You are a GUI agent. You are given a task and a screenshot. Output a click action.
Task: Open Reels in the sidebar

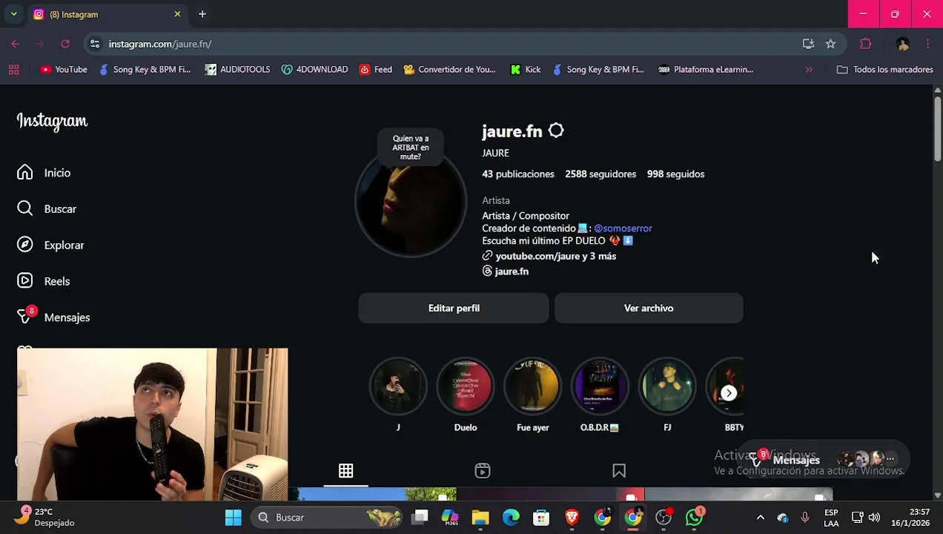click(44, 281)
